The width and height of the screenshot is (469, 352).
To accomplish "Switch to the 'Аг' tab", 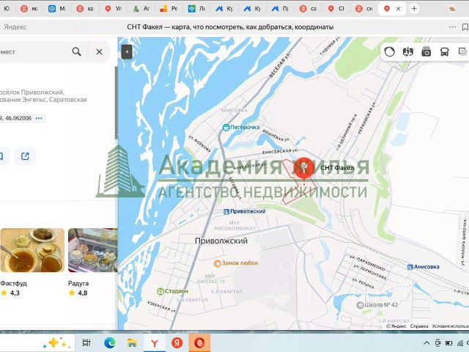I will pos(141,9).
